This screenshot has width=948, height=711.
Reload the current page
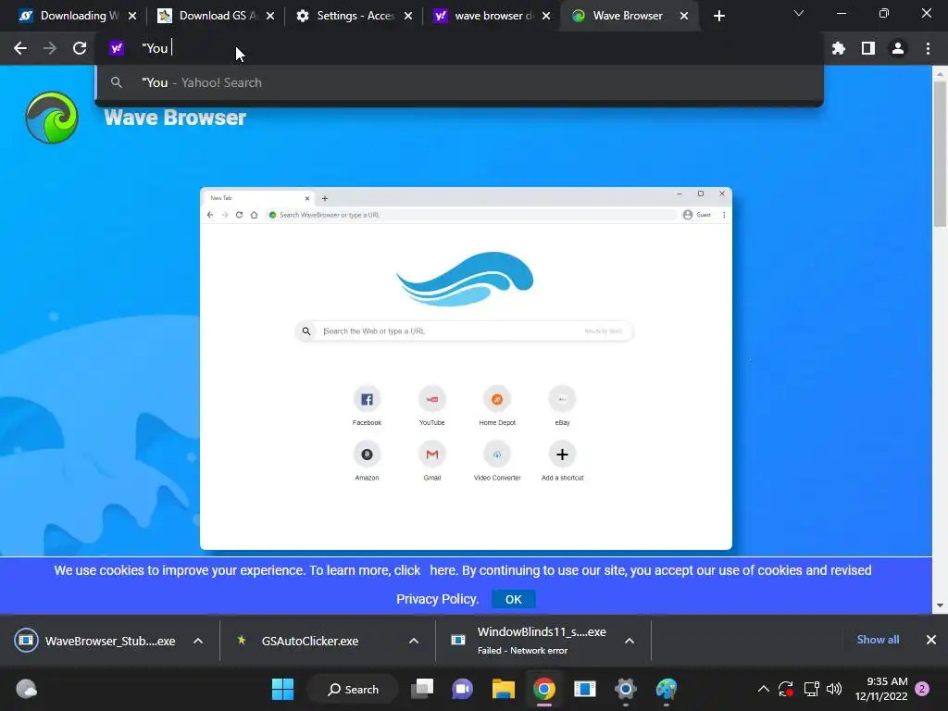pos(80,48)
